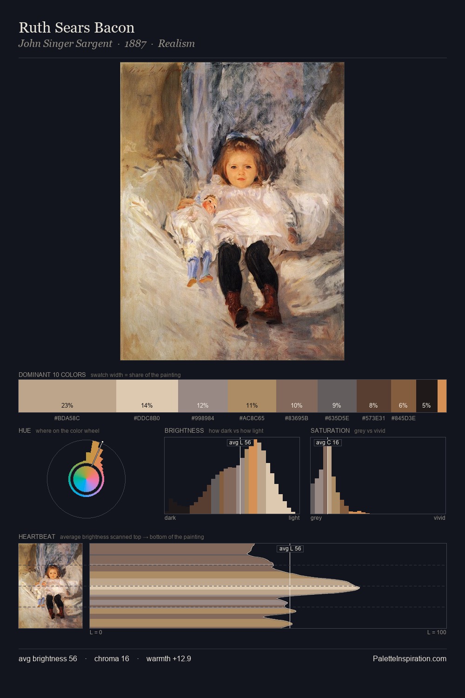Click the "grey" axis label
Screen dimensions: 465x698
tap(316, 518)
